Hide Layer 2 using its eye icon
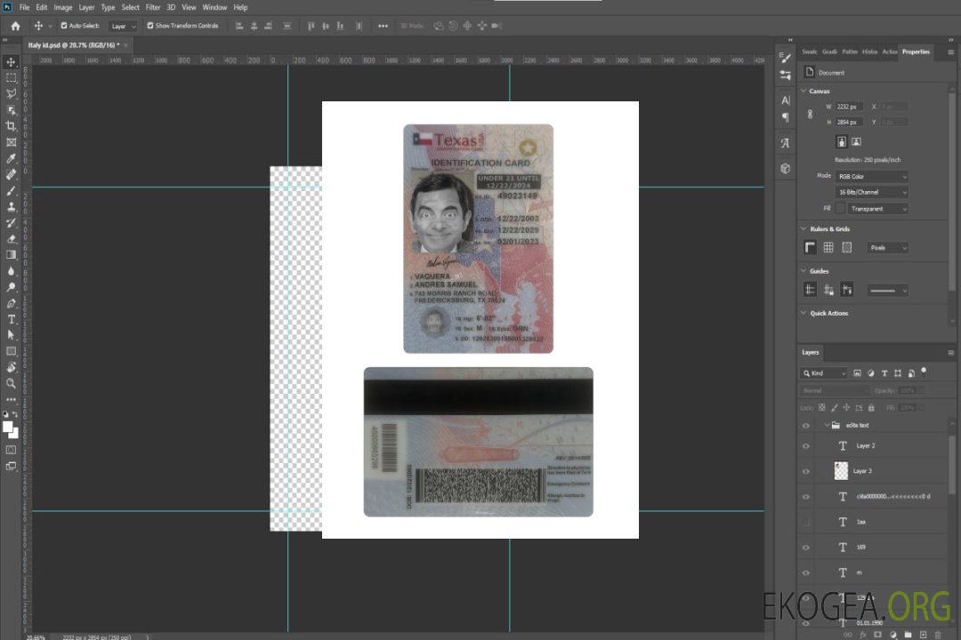 click(806, 445)
